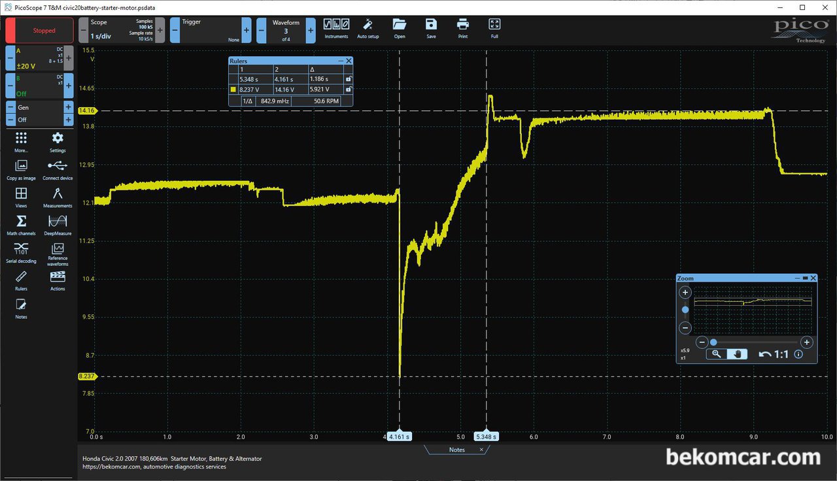The height and width of the screenshot is (481, 837).
Task: Open Rulers tool in sidebar
Action: point(21,280)
